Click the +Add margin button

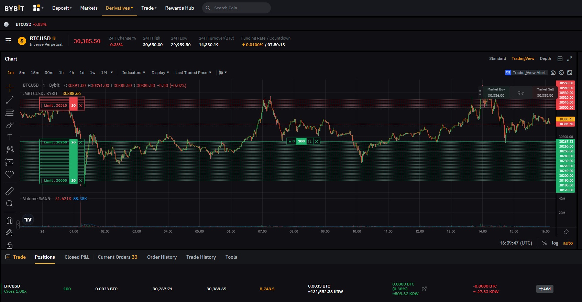545,289
